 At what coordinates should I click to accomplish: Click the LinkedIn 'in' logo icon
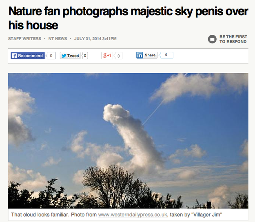pos(140,55)
